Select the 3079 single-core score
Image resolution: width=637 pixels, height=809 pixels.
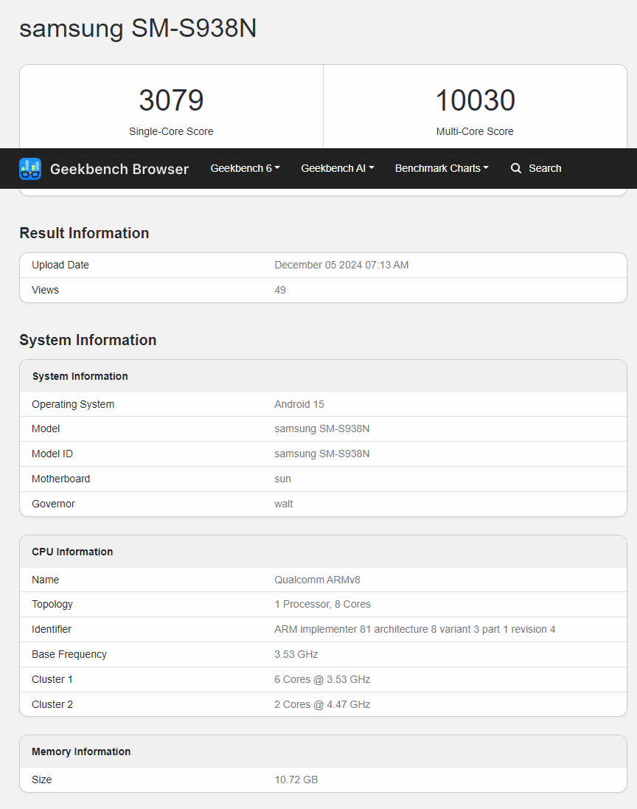pyautogui.click(x=171, y=100)
